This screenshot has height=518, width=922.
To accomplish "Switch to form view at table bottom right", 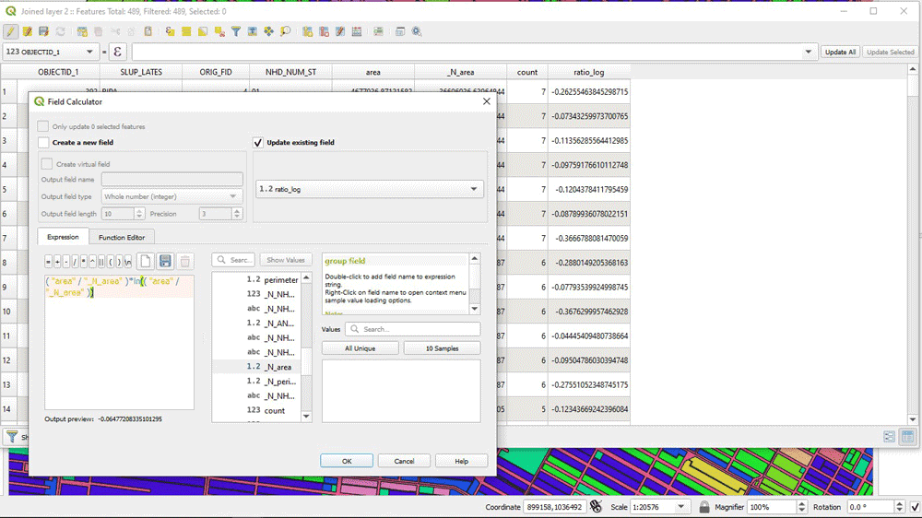I will (x=889, y=436).
